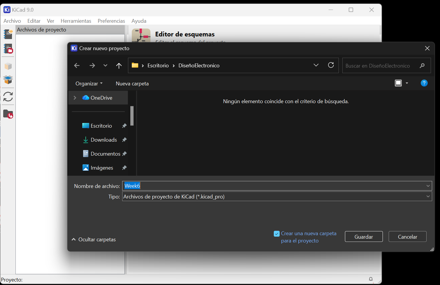This screenshot has height=285, width=440.
Task: Click the navigation pane vertical scrollbar
Action: [x=132, y=116]
